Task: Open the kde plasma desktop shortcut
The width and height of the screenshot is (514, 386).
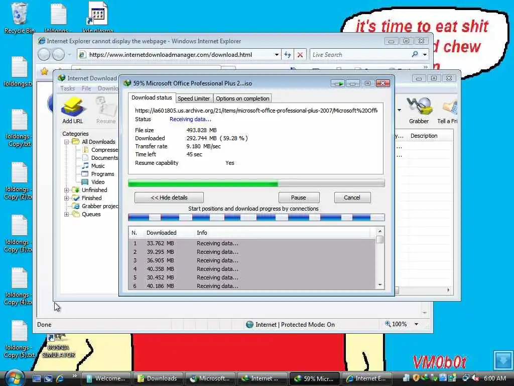Action: coord(98,18)
